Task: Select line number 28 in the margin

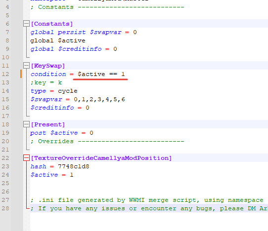Action: point(5,208)
